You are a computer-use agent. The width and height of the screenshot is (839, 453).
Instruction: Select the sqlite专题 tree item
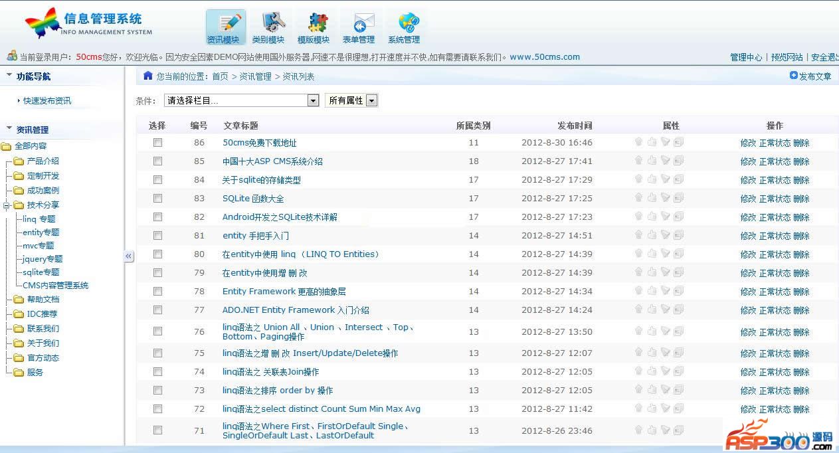(41, 272)
